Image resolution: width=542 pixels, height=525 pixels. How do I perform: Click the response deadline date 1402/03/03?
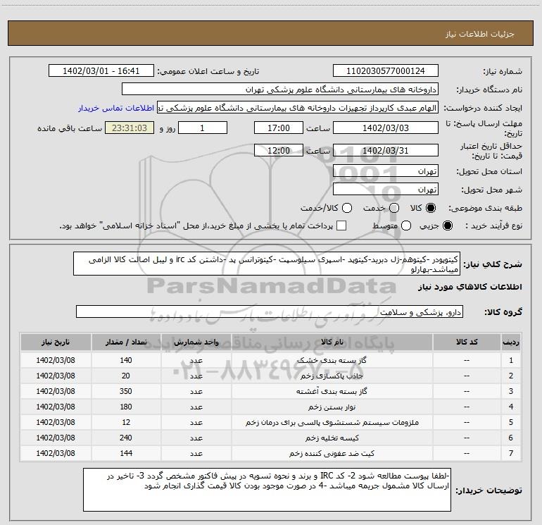[386, 128]
